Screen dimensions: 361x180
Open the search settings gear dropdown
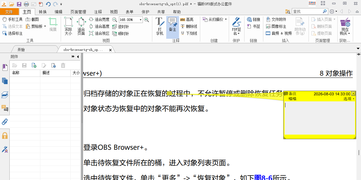[x=333, y=11]
